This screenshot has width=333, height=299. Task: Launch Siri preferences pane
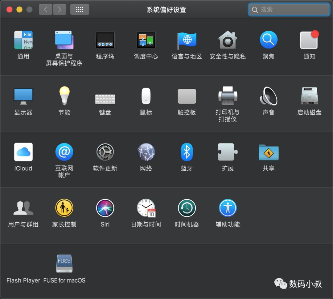pyautogui.click(x=105, y=208)
